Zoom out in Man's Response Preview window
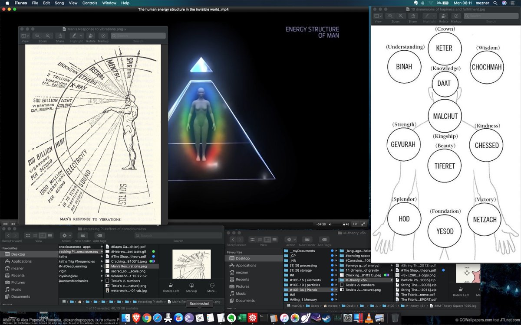This screenshot has height=325, width=521. [37, 36]
